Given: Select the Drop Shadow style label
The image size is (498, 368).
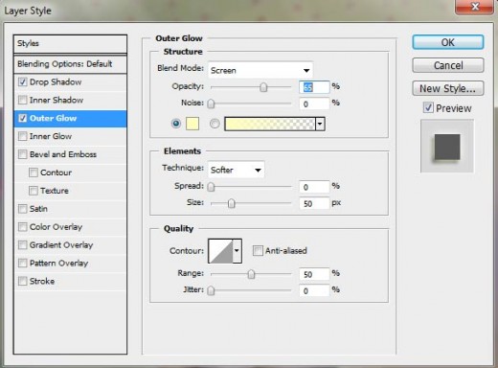Looking at the screenshot, I should click(x=56, y=82).
